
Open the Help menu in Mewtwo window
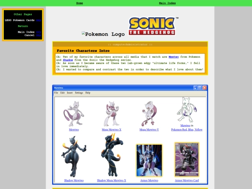click(88, 93)
